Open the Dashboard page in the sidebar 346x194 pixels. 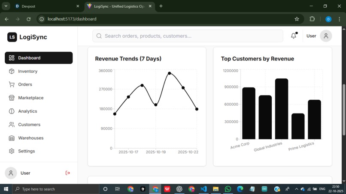click(x=39, y=58)
